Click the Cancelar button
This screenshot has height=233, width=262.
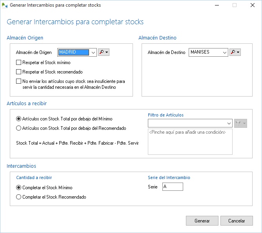click(x=237, y=221)
